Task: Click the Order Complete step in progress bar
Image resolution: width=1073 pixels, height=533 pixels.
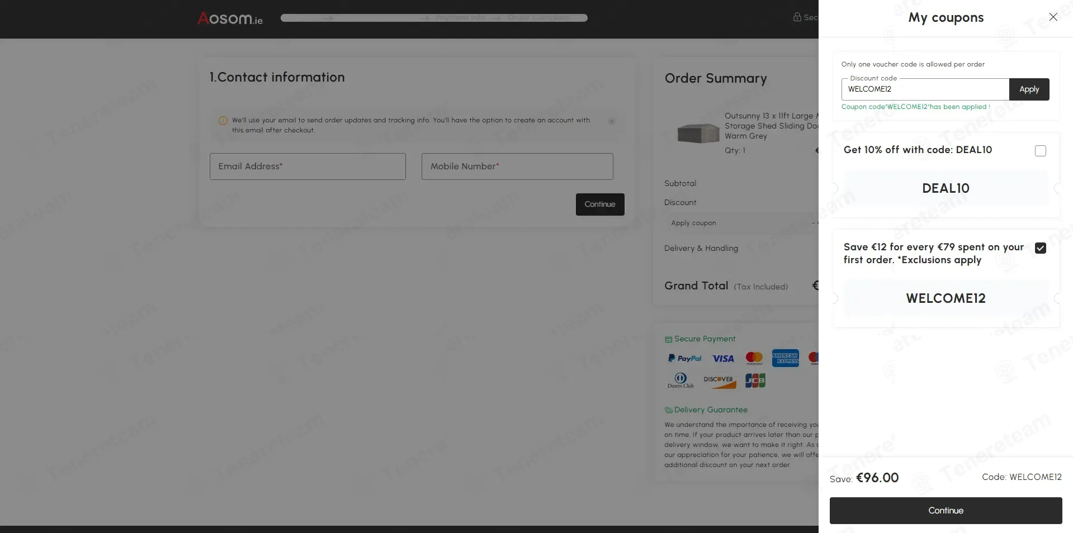Action: (x=538, y=18)
